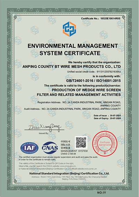
Task: Click the certificate number 18525E10614R0S
Action: tap(110, 18)
